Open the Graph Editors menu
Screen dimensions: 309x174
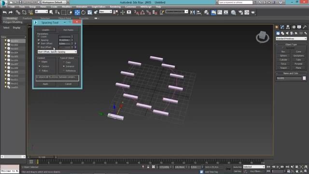(98, 7)
